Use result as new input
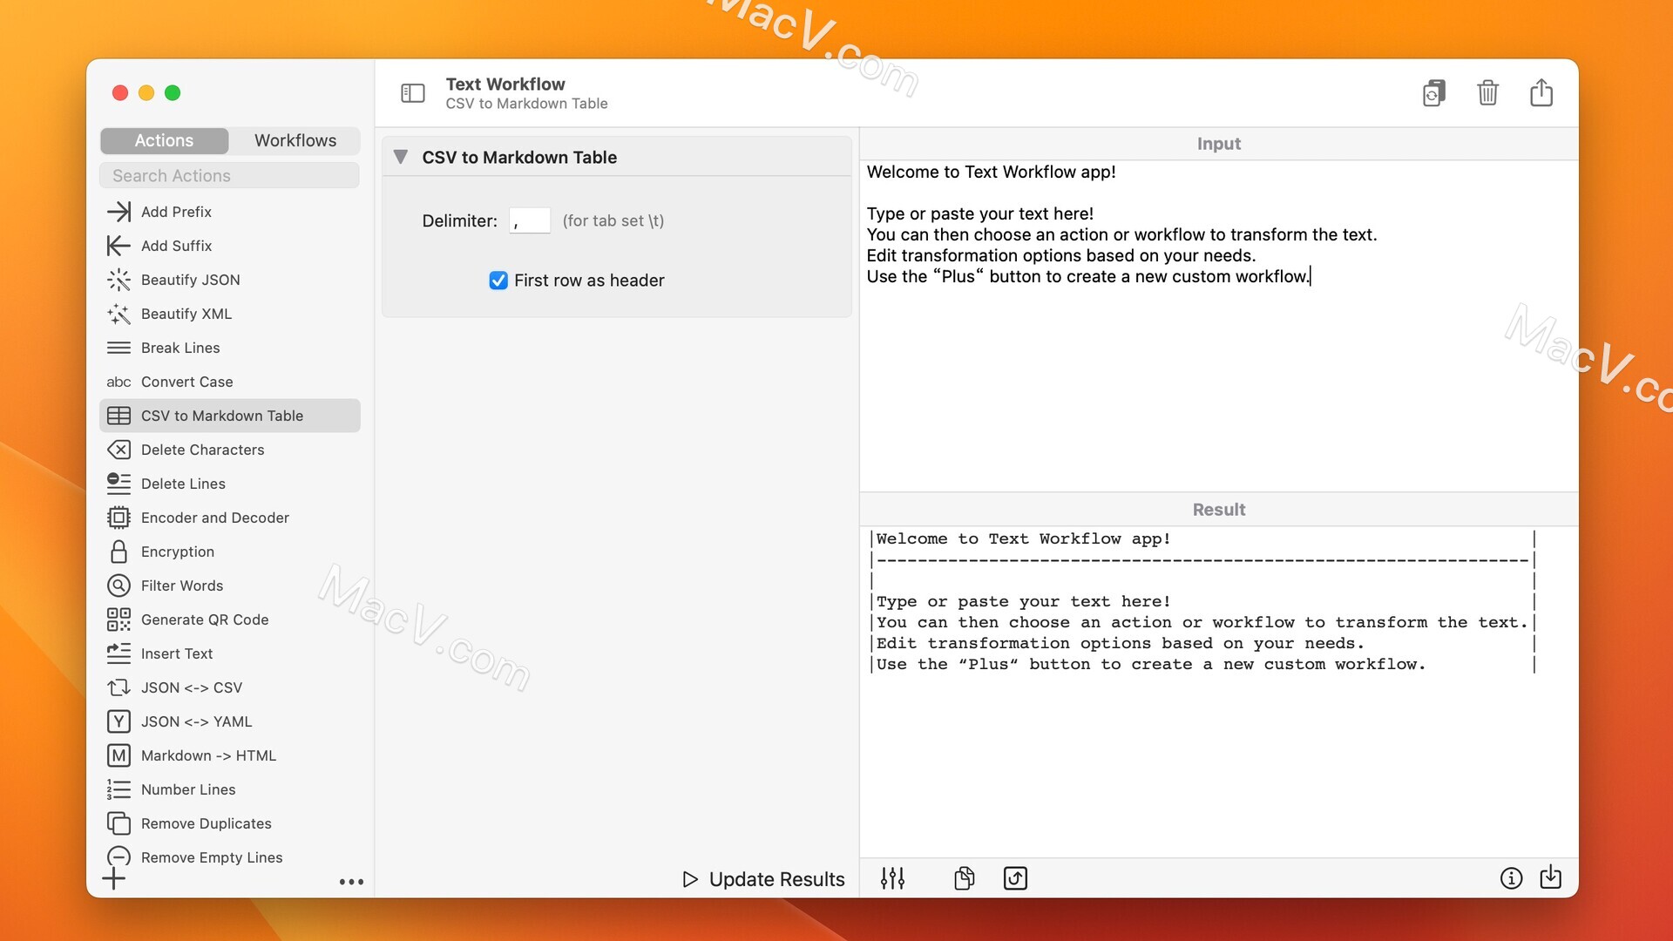 (1014, 878)
